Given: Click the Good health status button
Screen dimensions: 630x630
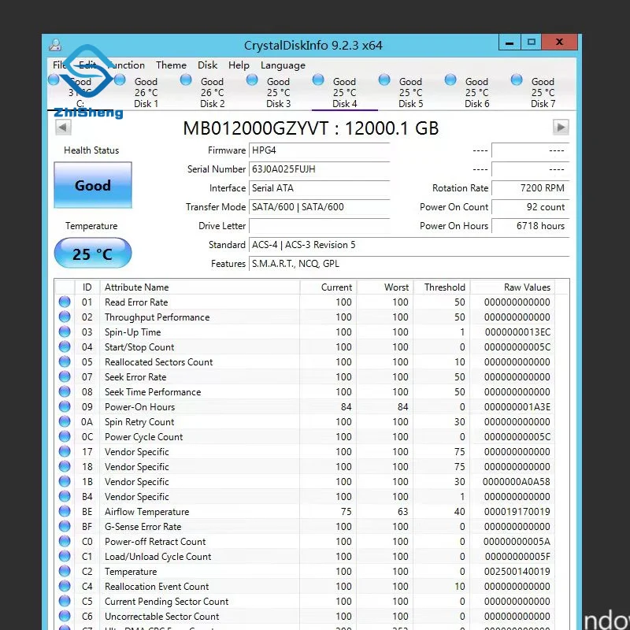Looking at the screenshot, I should (93, 185).
